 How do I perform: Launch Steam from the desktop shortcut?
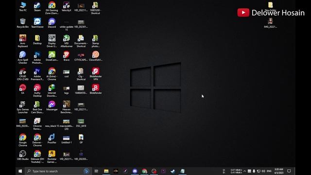(x=37, y=6)
